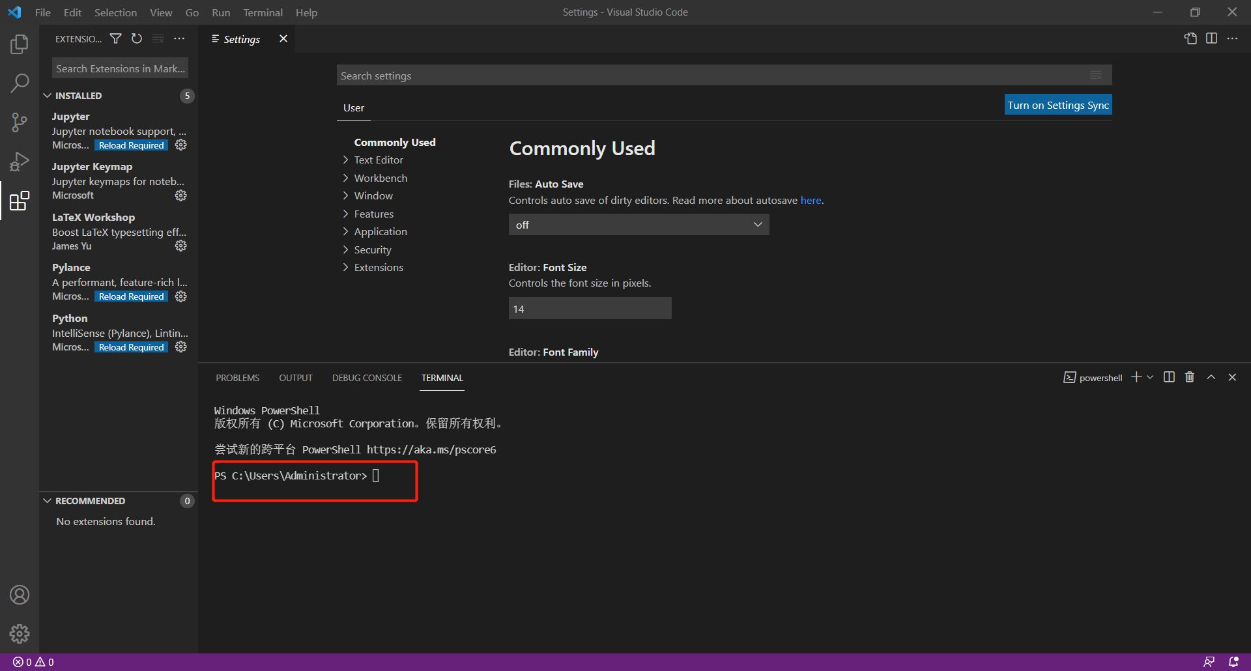Image resolution: width=1251 pixels, height=671 pixels.
Task: Open launch profile dropdown beside plus
Action: point(1150,377)
